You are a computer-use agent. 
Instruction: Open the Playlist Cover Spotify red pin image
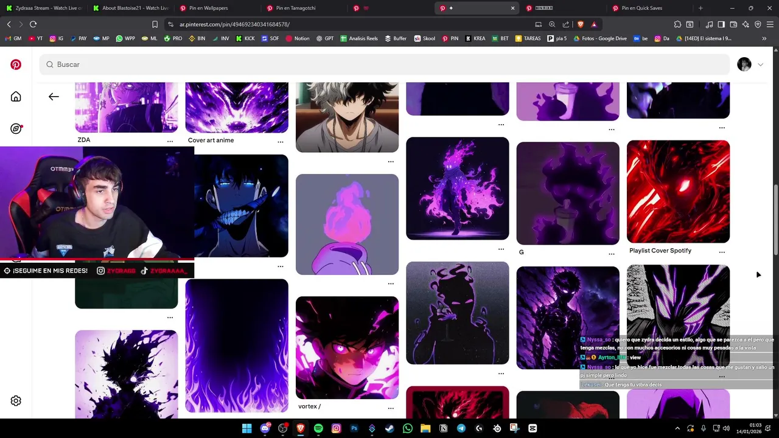tap(678, 192)
